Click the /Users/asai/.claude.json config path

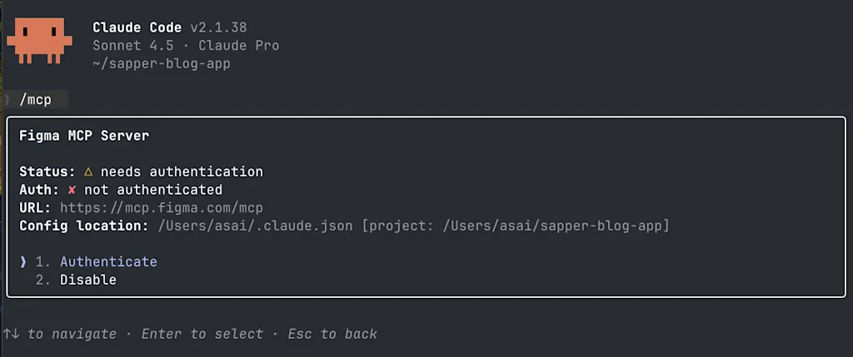pos(256,226)
